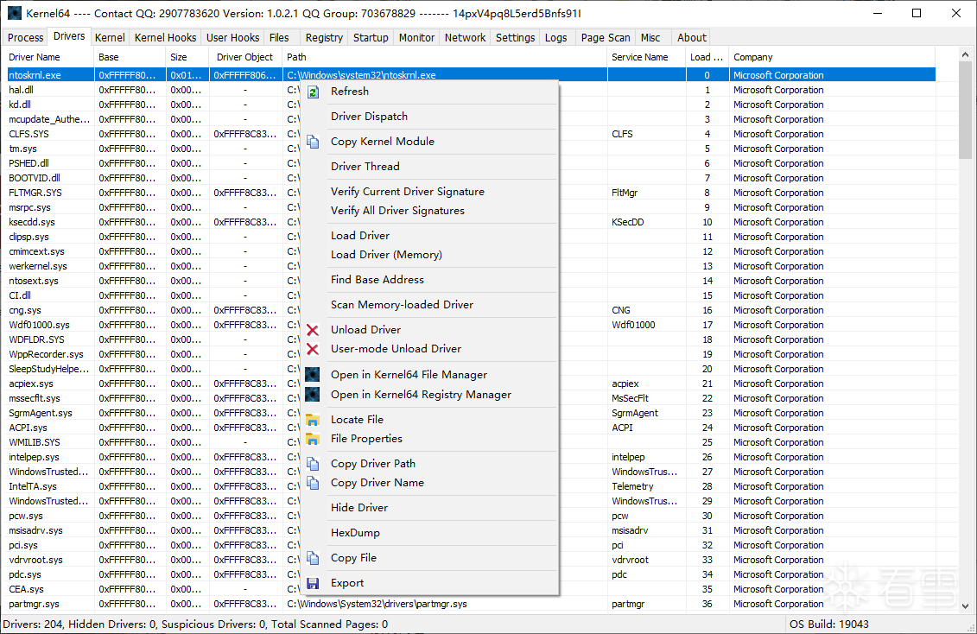This screenshot has height=634, width=977.
Task: Click the red X Unload Driver icon
Action: pyautogui.click(x=313, y=330)
